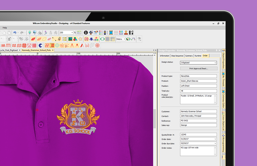Open the Help menu

(x=5, y=27)
